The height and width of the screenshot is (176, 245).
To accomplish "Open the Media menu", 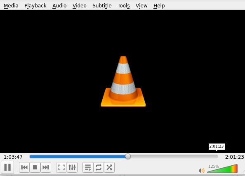I will (11, 6).
